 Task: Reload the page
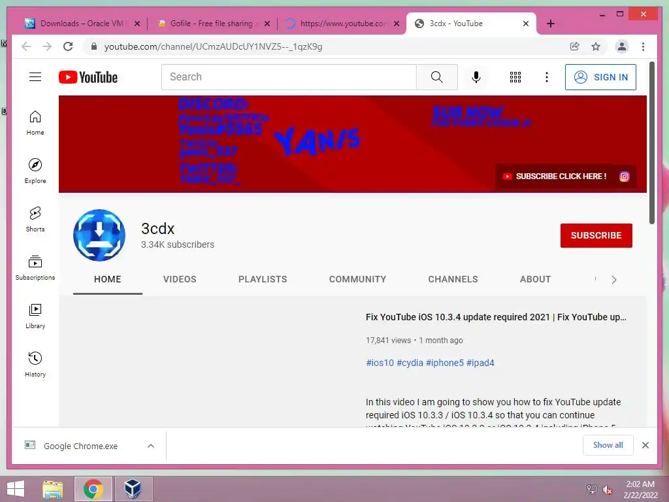68,46
